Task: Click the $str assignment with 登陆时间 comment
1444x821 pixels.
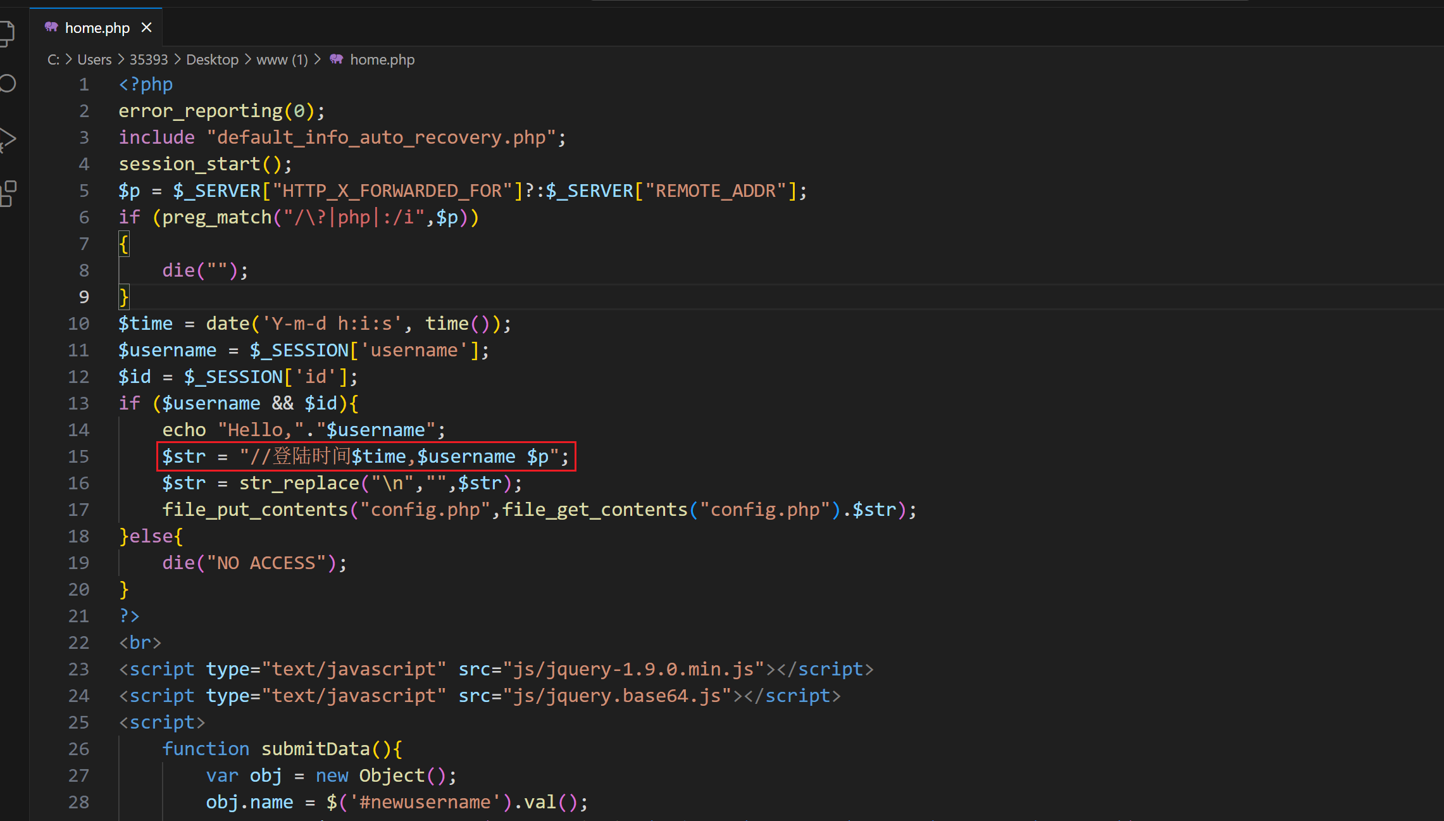Action: tap(366, 456)
